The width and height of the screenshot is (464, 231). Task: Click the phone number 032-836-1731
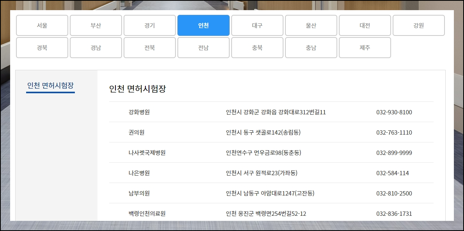394,213
